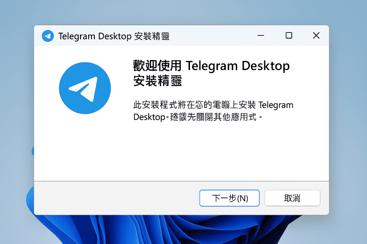367x244 pixels.
Task: Click description line starting with 此安裝程式
Action: point(213,105)
